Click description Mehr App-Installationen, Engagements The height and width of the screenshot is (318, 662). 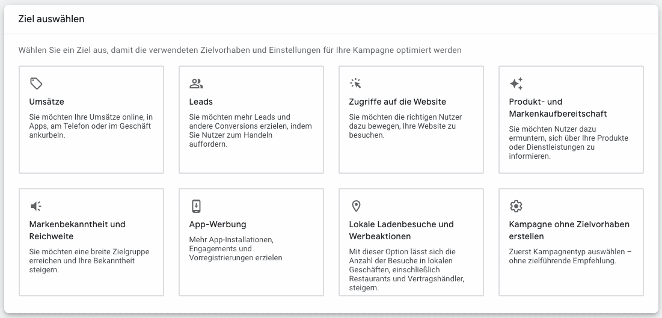(x=236, y=249)
